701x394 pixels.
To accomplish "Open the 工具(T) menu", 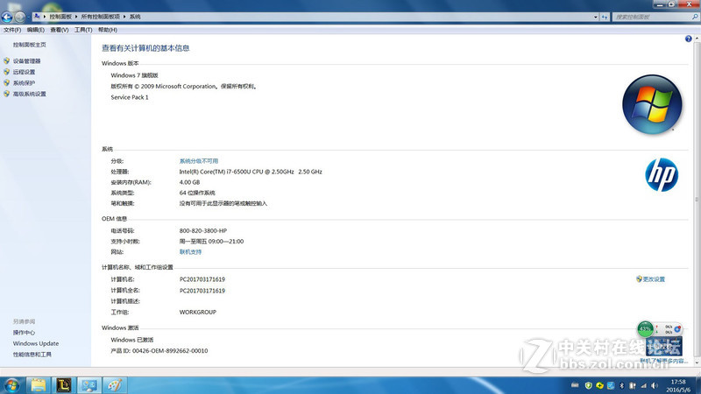I will click(83, 30).
